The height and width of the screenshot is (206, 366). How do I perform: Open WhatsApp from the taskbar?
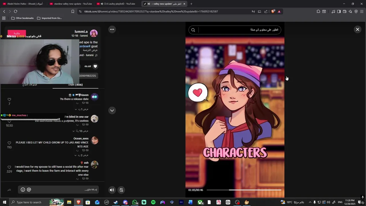pyautogui.click(x=135, y=202)
